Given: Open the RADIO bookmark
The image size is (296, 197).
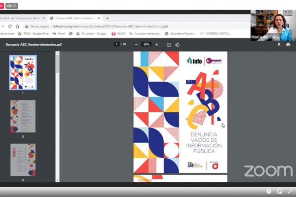Looking at the screenshot, I should (x=118, y=33).
